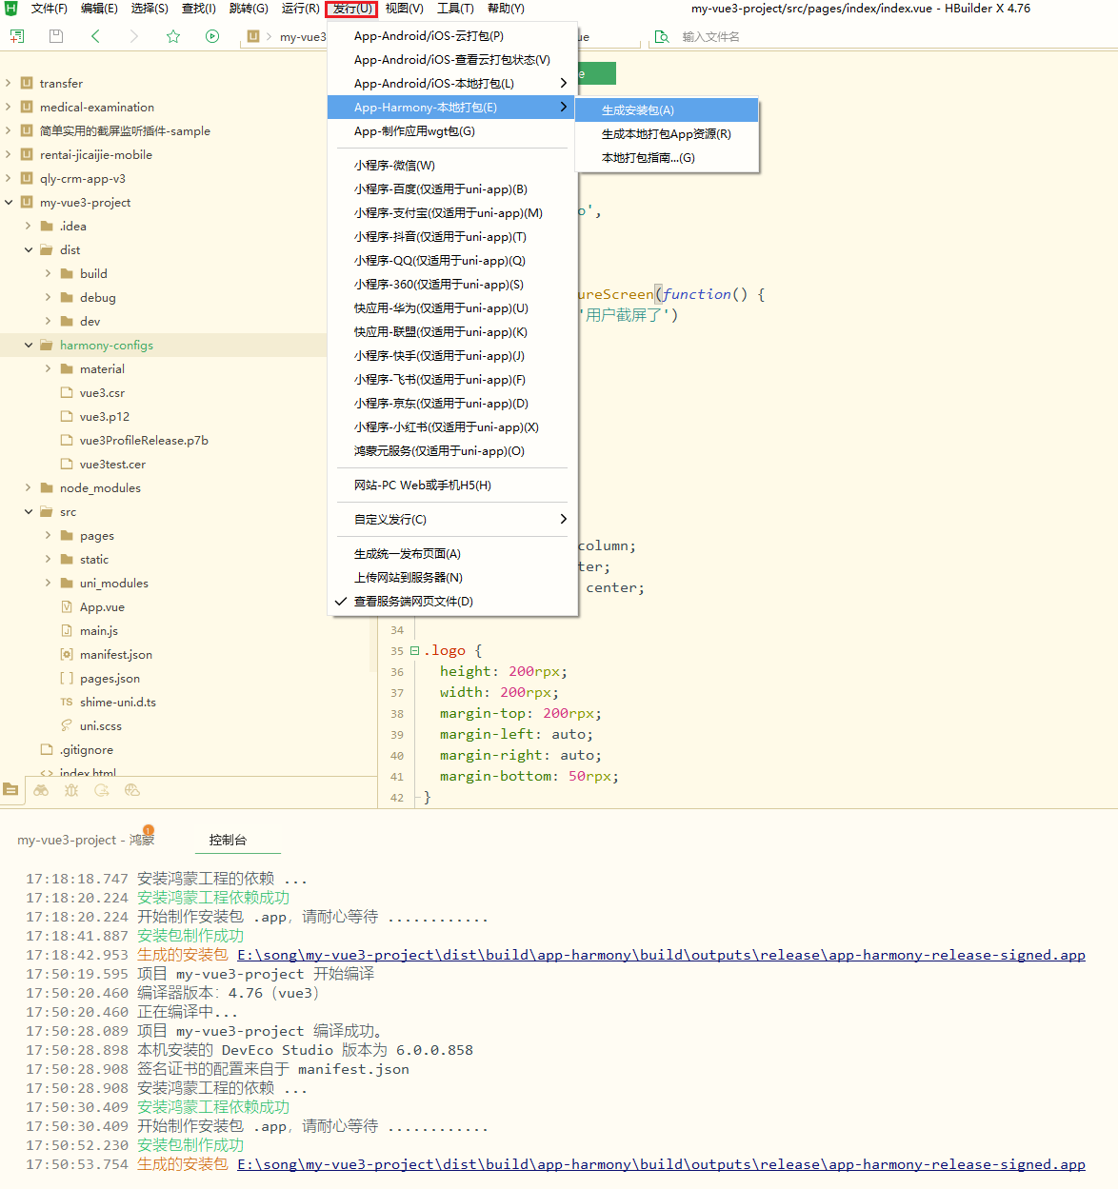Click the my-vue3 breadcrumb segment

(x=303, y=37)
